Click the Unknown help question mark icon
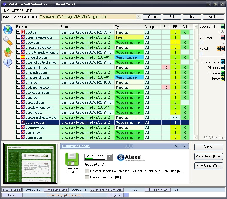 201,42
